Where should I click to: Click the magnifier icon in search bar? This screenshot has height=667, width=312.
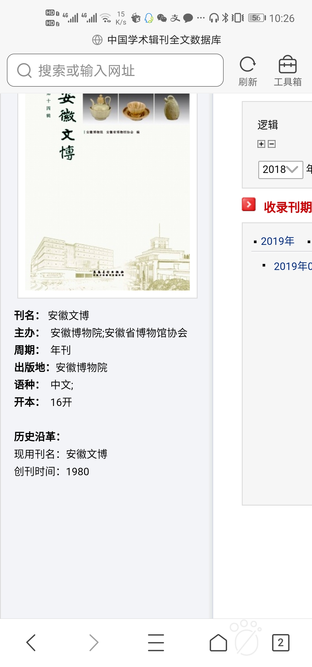tap(24, 70)
